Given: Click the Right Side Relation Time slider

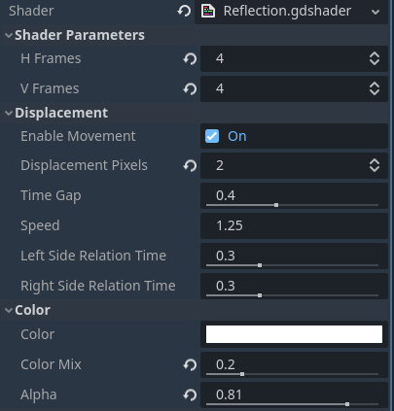Looking at the screenshot, I should point(292,295).
